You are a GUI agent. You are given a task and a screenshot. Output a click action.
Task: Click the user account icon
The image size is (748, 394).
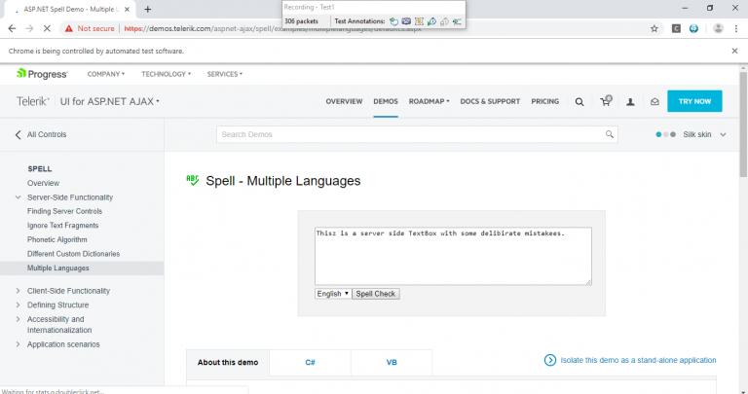630,101
